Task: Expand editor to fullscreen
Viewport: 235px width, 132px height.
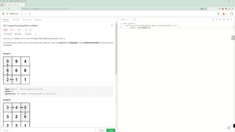Action: [x=231, y=19]
